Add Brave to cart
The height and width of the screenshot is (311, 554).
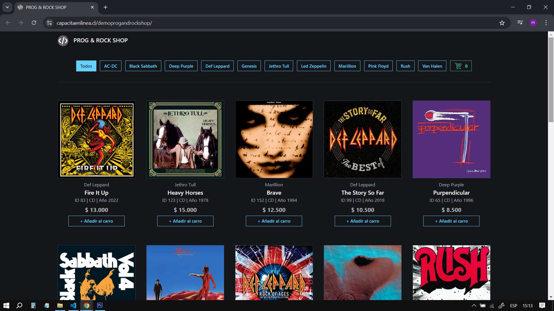click(x=274, y=221)
